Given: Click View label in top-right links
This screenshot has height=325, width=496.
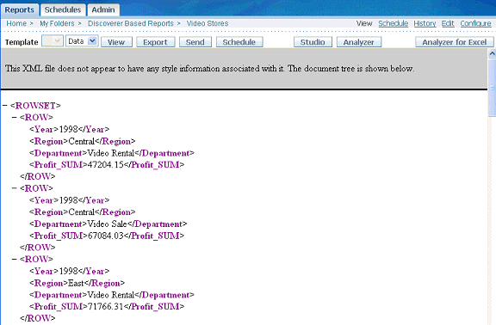Looking at the screenshot, I should click(364, 23).
